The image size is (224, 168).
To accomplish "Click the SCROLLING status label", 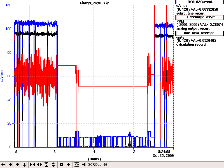I will click(x=98, y=165).
